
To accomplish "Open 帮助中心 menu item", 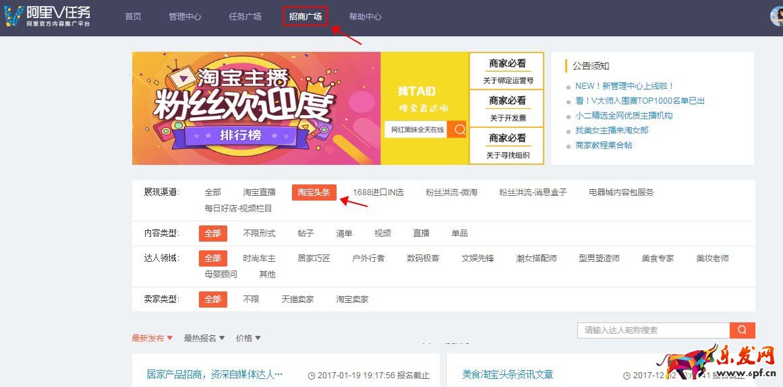I will [365, 16].
